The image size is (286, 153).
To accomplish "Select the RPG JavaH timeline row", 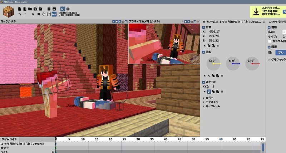I will [28, 144].
